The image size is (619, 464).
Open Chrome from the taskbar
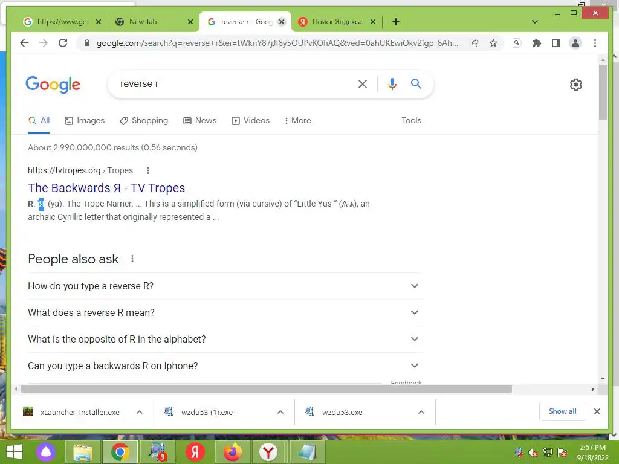pos(120,452)
